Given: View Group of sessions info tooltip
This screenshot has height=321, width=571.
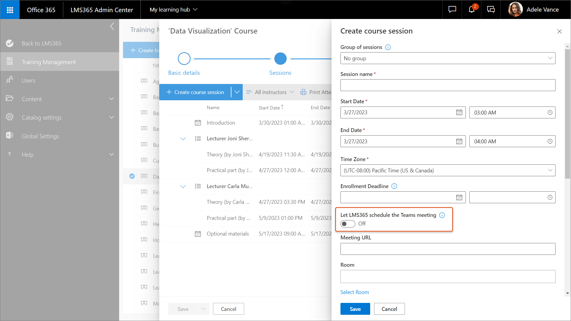Looking at the screenshot, I should [388, 47].
